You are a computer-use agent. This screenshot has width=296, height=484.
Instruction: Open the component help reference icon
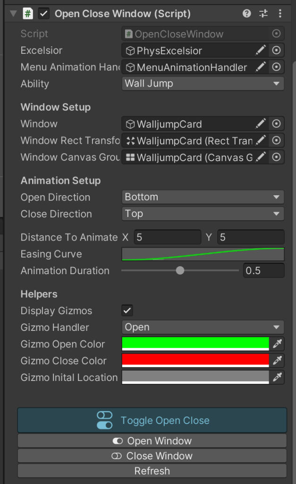(247, 14)
